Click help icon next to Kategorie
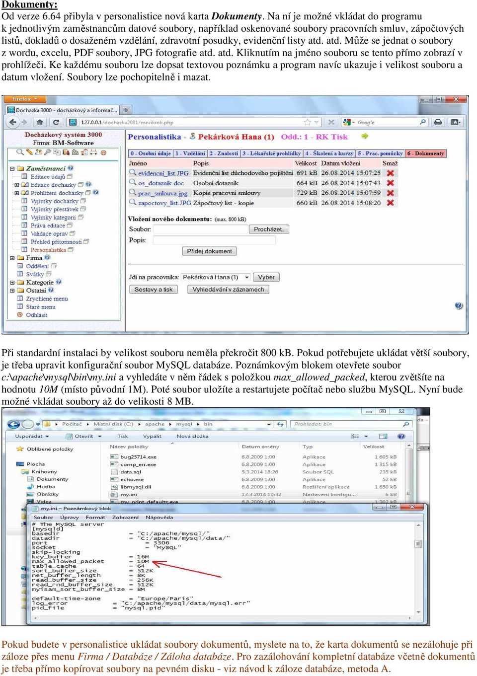The image size is (477, 676). click(59, 282)
